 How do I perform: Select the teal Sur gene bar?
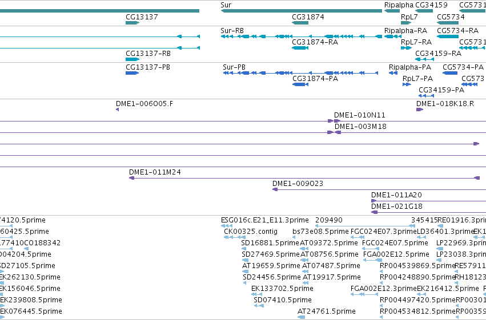click(x=302, y=11)
